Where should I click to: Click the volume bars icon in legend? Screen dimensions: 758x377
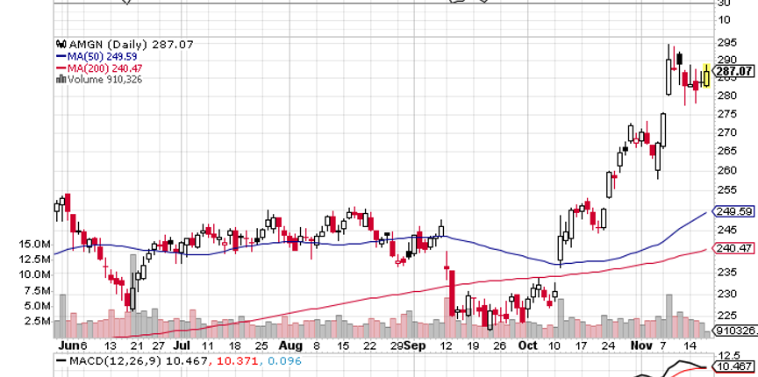coord(61,79)
